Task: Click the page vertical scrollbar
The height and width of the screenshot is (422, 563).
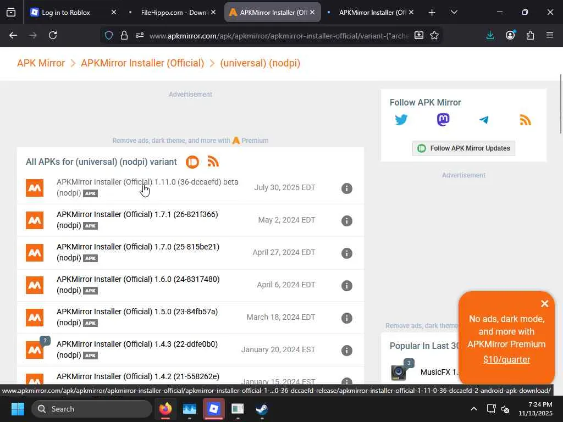Action: pyautogui.click(x=560, y=104)
